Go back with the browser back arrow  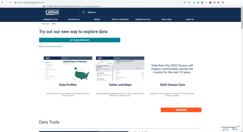(x=2, y=2)
